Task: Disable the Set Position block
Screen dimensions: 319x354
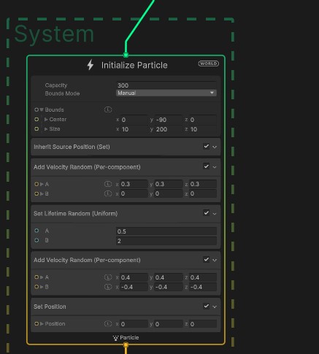Action: (206, 306)
